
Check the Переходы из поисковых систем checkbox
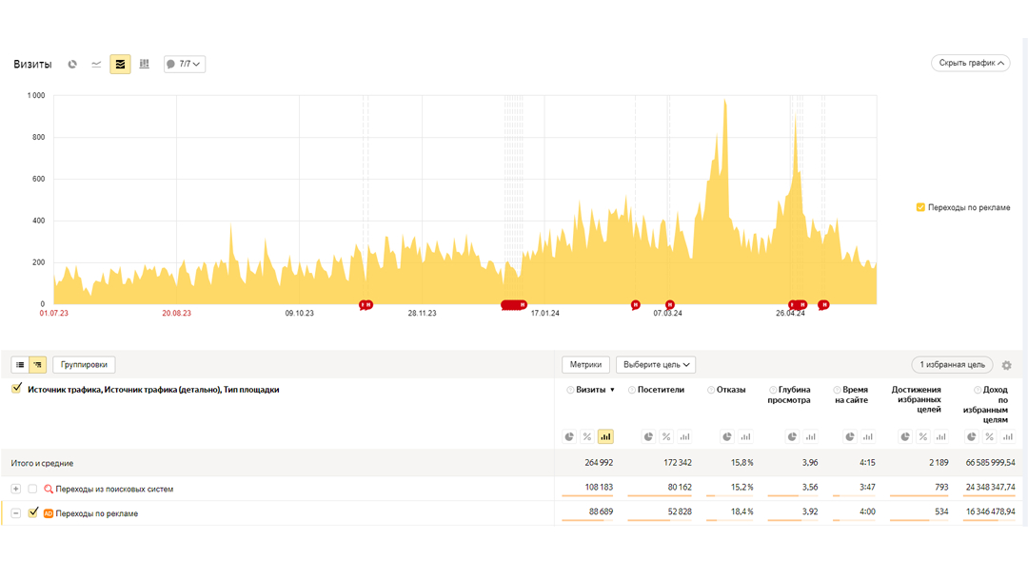click(33, 489)
